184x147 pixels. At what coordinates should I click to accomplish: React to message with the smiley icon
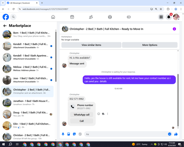coord(99,114)
